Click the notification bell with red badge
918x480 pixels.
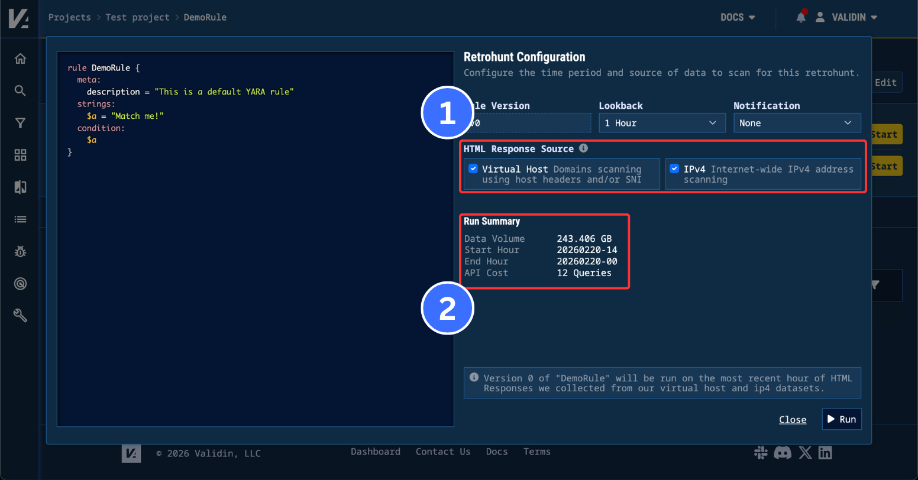800,17
